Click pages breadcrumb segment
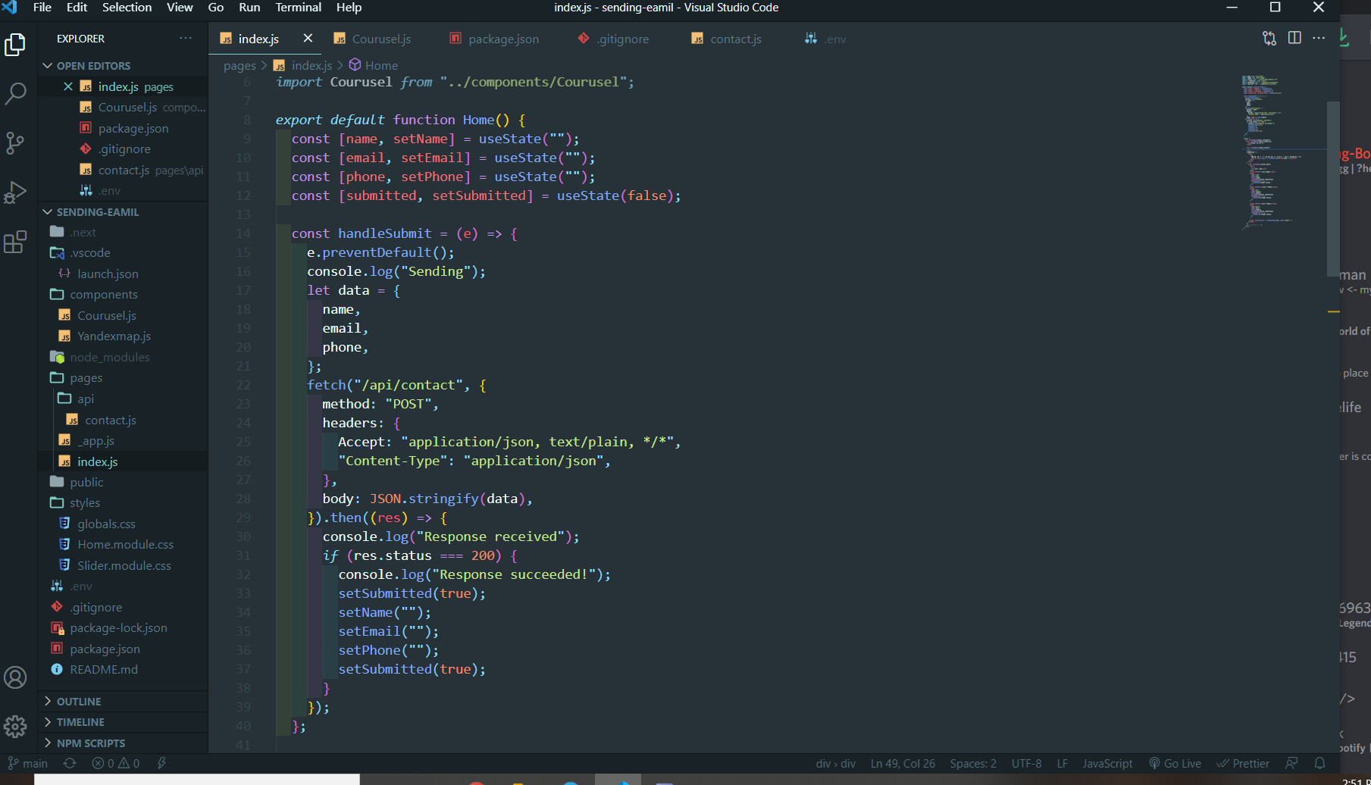Viewport: 1371px width, 785px height. point(239,66)
